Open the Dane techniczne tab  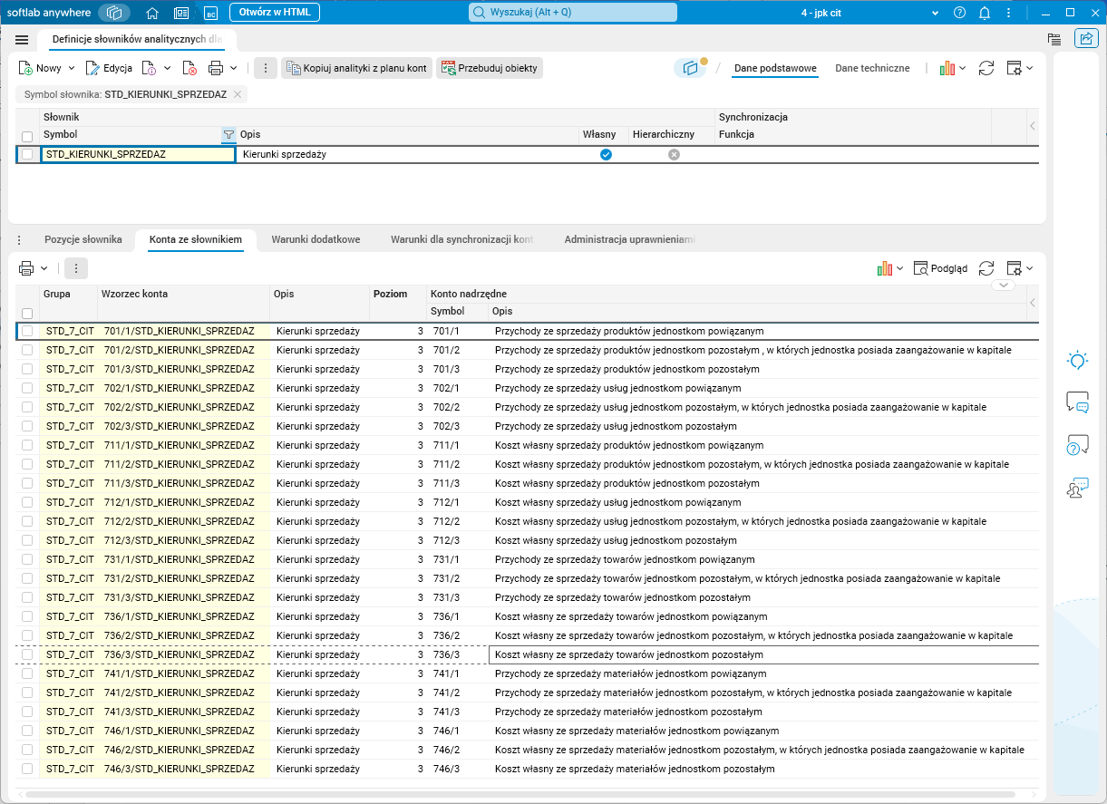pyautogui.click(x=871, y=68)
